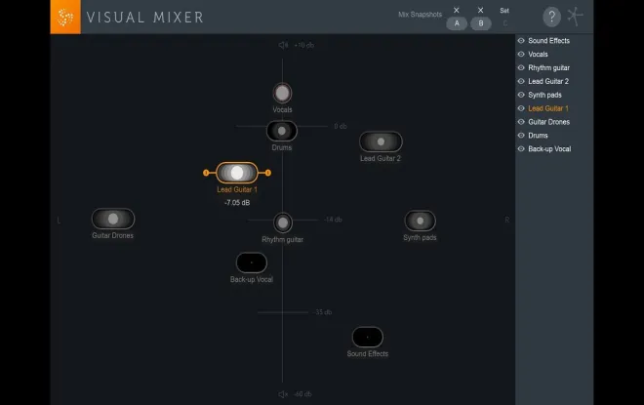Hide the Vocals track using eye icon

[521, 55]
